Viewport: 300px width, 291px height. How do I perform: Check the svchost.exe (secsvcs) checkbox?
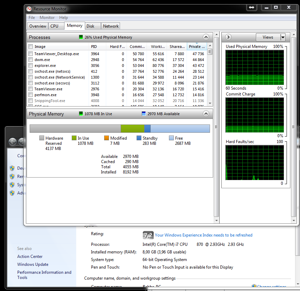point(30,83)
